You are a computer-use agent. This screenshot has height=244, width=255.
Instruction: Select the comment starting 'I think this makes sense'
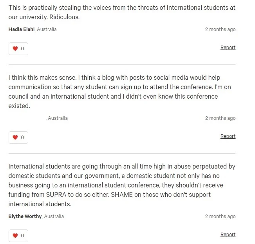(120, 92)
